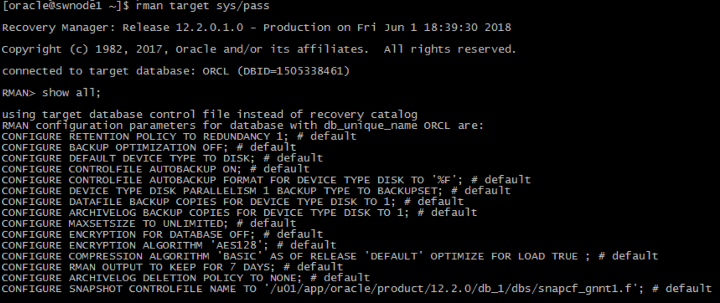Click the CONTROLFILE AUTOBACKUP ON line
720x303 pixels.
[x=156, y=169]
